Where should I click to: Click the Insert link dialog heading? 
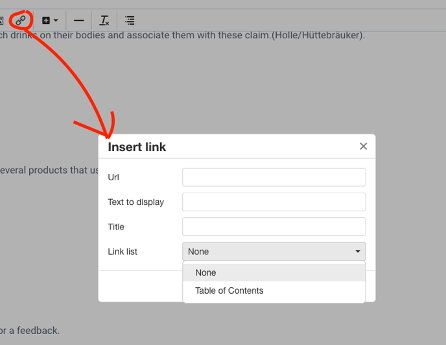tap(137, 147)
